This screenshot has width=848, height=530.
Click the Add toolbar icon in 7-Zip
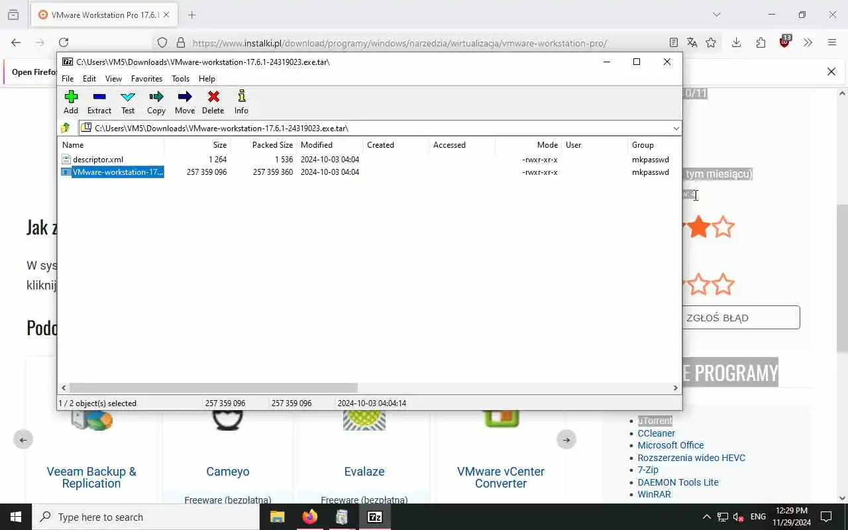tap(71, 102)
